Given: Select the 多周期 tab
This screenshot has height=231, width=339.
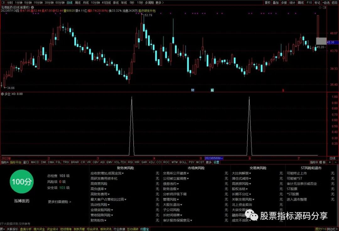Looking at the screenshot, I should click(149, 3).
